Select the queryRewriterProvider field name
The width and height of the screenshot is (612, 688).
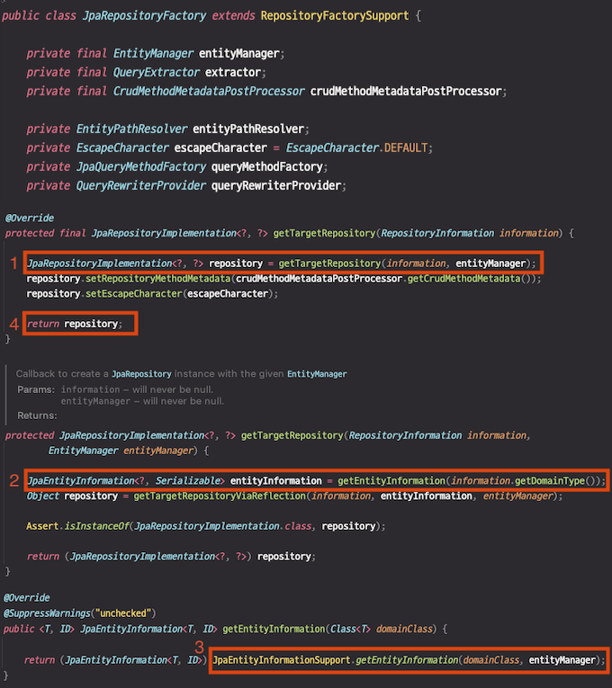(276, 185)
